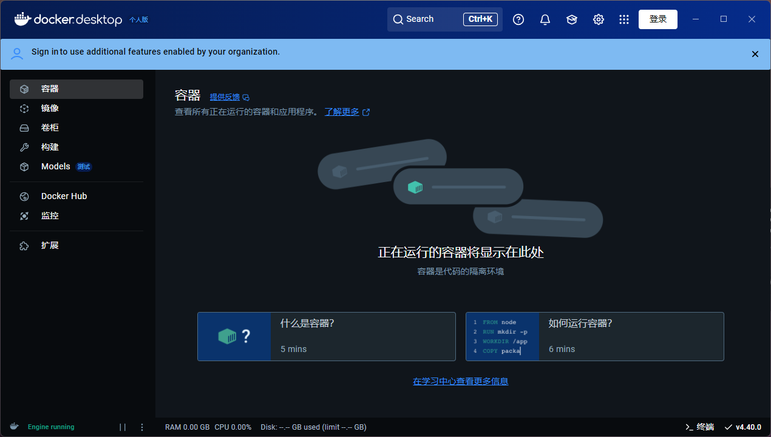Click the Models cube icon in sidebar
Image resolution: width=771 pixels, height=437 pixels.
[24, 166]
